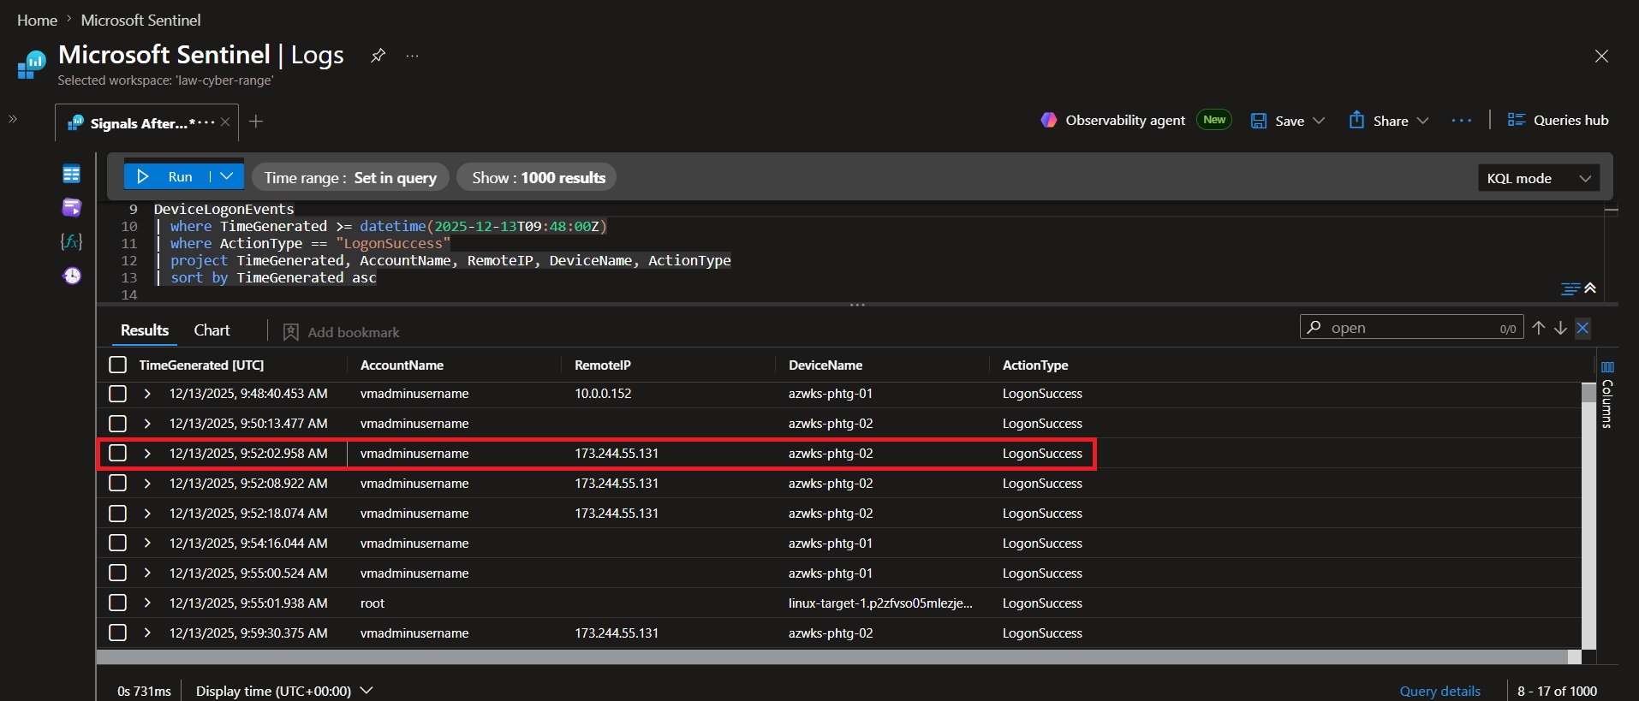
Task: Open the Tables sidebar icon
Action: (x=71, y=174)
